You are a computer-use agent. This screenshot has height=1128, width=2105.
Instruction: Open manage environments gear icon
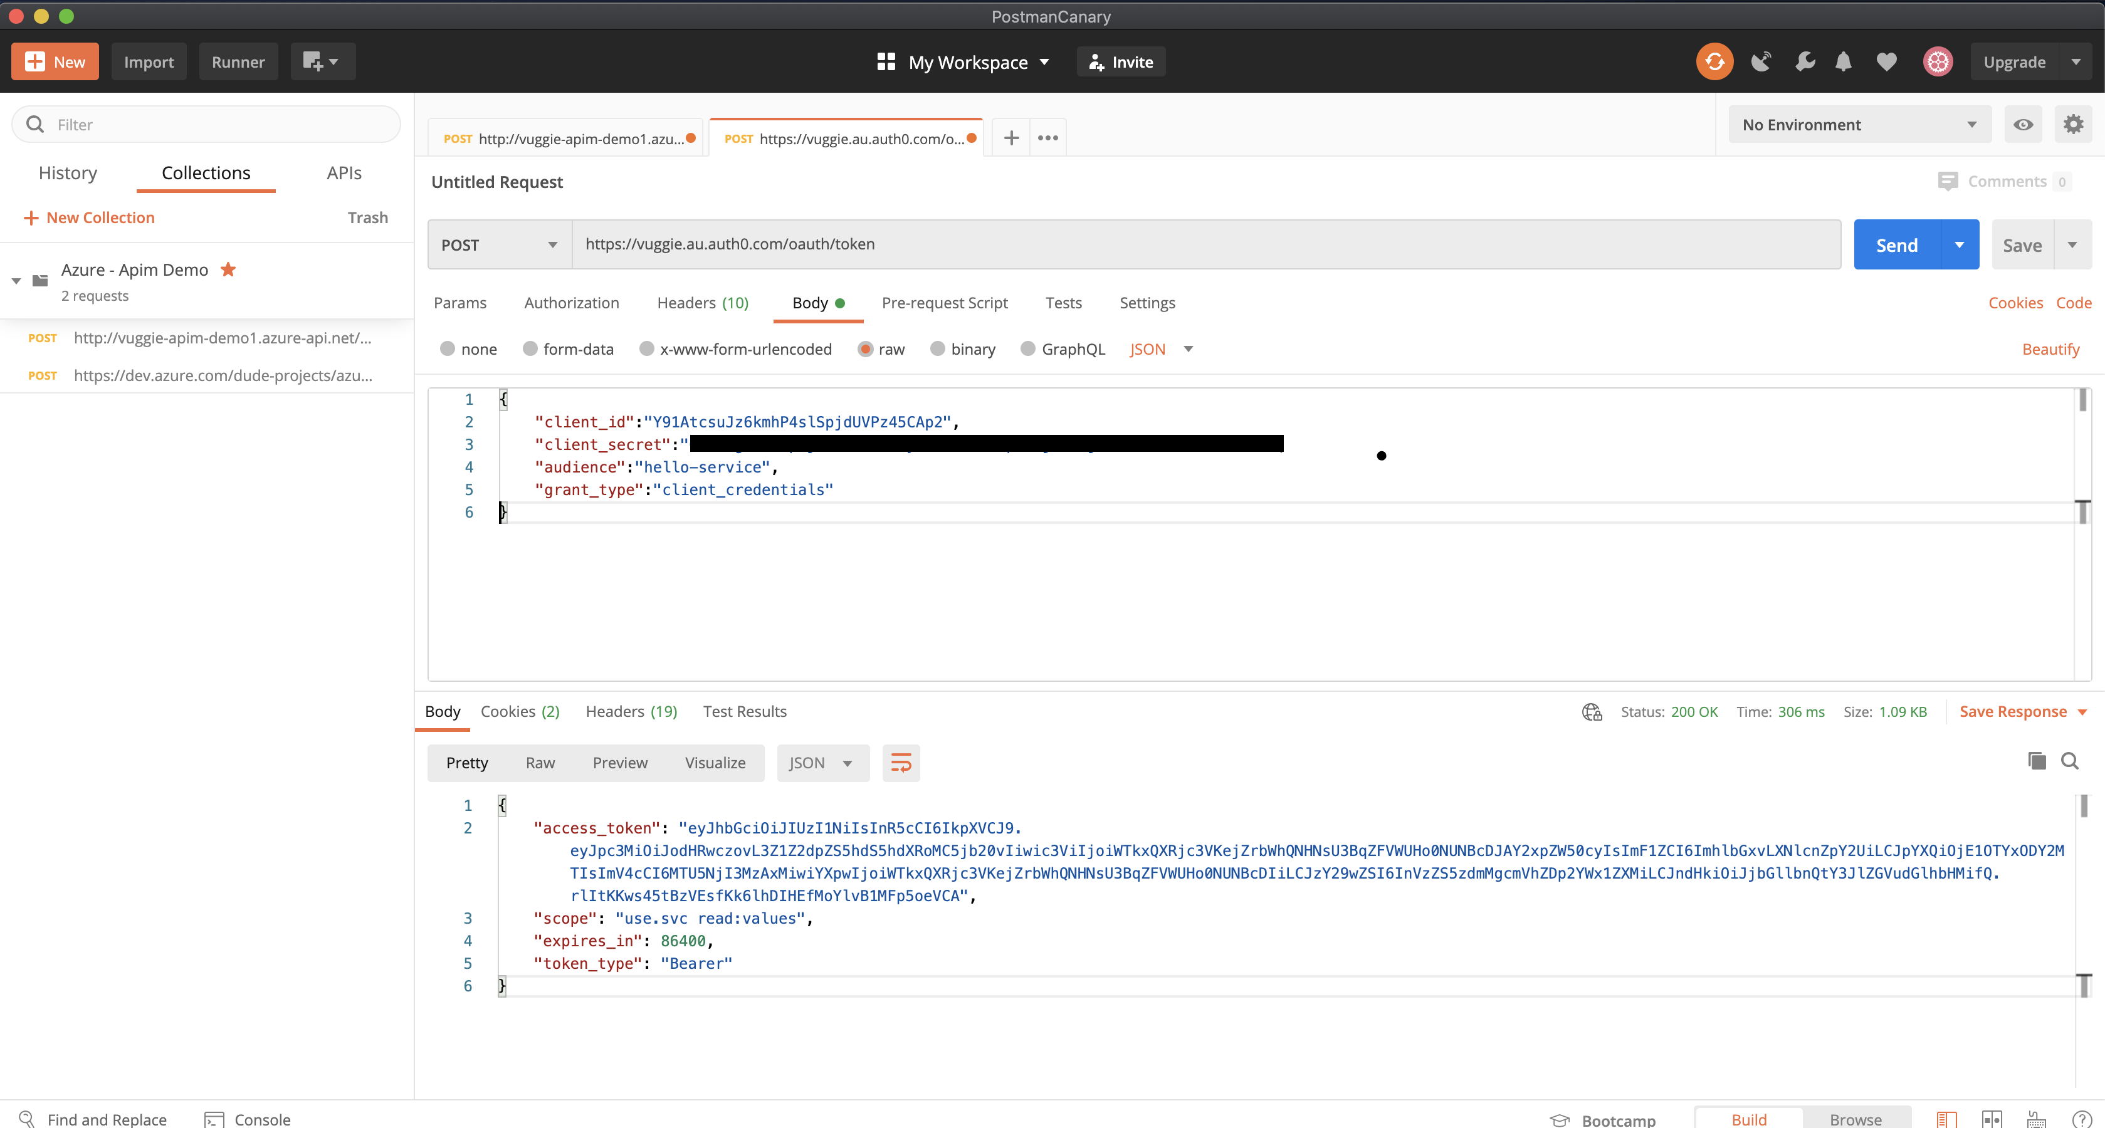pos(2072,125)
